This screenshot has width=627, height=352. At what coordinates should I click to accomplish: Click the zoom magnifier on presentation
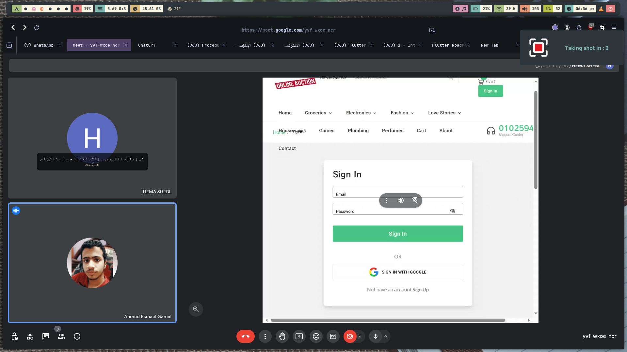tap(196, 309)
